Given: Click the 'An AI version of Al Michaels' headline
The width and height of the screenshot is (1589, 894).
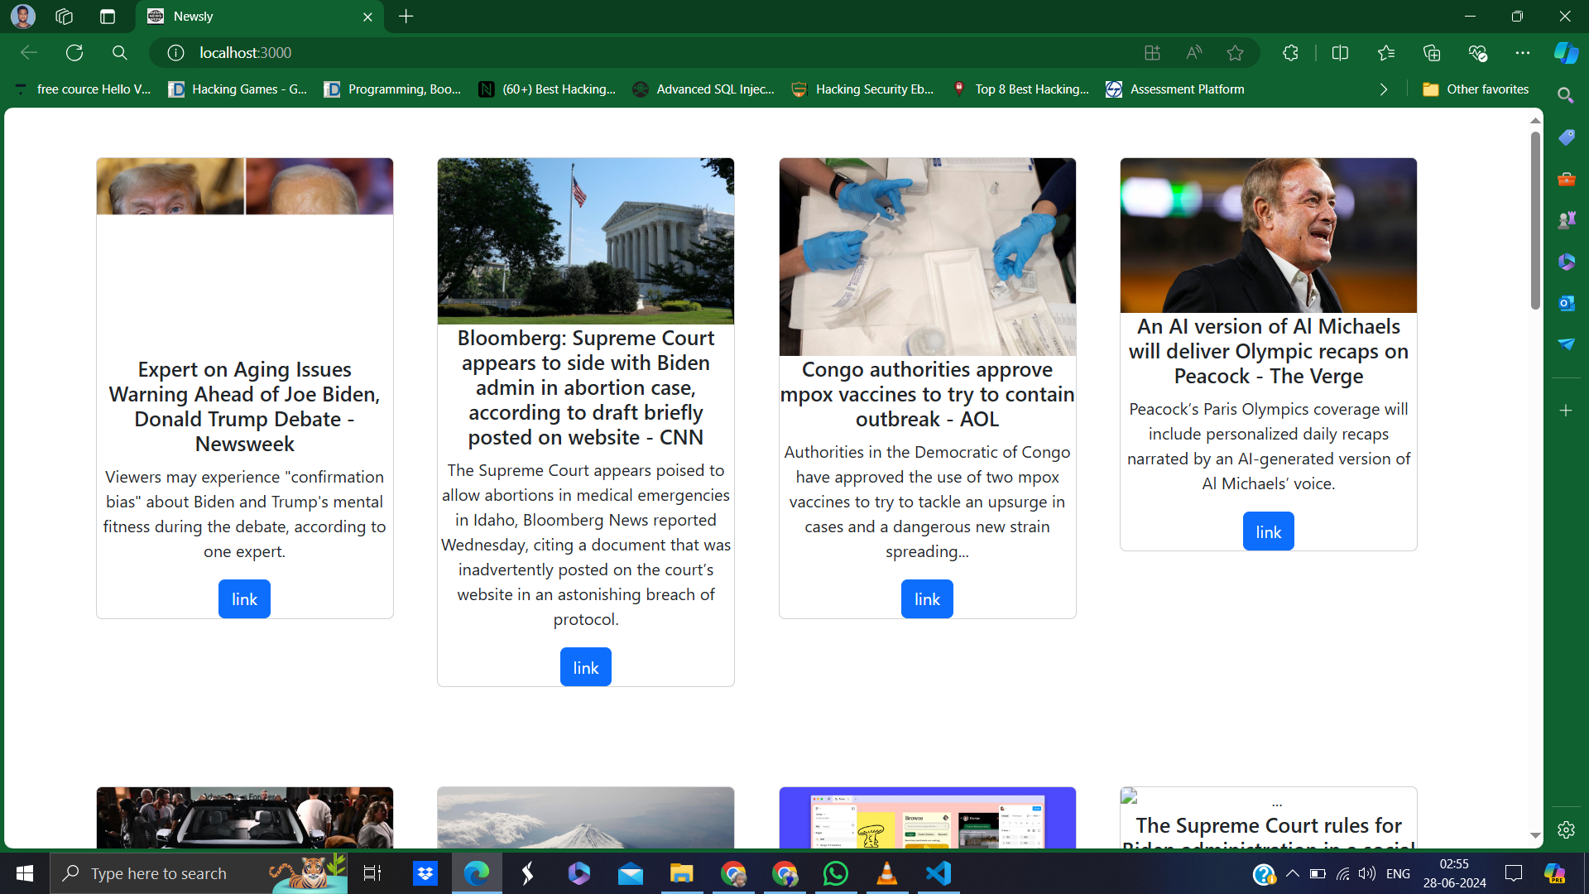Looking at the screenshot, I should (1268, 351).
